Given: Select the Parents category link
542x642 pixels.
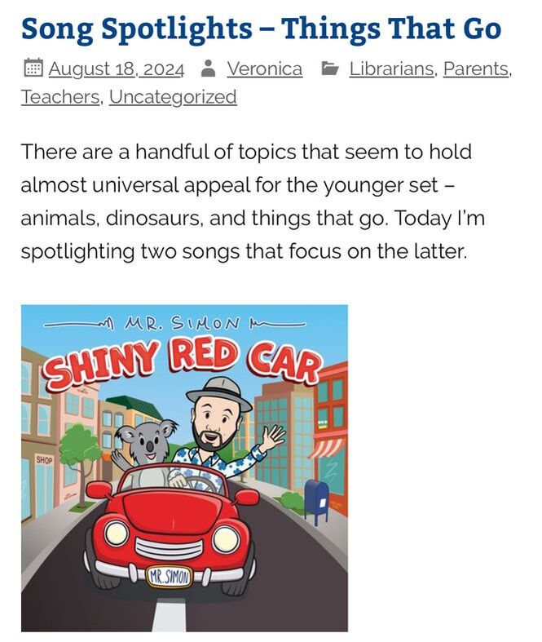Looking at the screenshot, I should pos(476,69).
